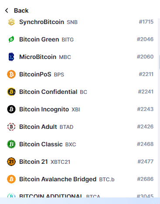Open the Bitcoin Green BITG result
The height and width of the screenshot is (204, 160).
click(80, 39)
